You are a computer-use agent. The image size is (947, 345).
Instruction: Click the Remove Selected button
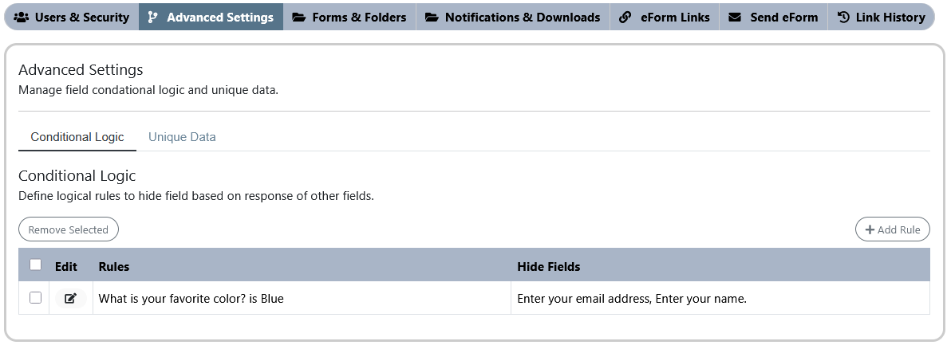tap(69, 229)
